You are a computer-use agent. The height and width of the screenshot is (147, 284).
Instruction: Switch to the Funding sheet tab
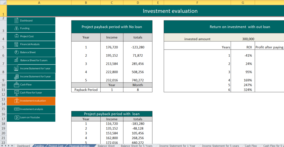pyautogui.click(x=39, y=146)
